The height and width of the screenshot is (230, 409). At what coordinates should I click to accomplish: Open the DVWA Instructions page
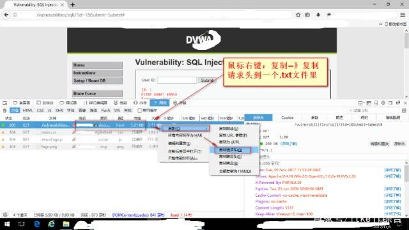click(97, 73)
